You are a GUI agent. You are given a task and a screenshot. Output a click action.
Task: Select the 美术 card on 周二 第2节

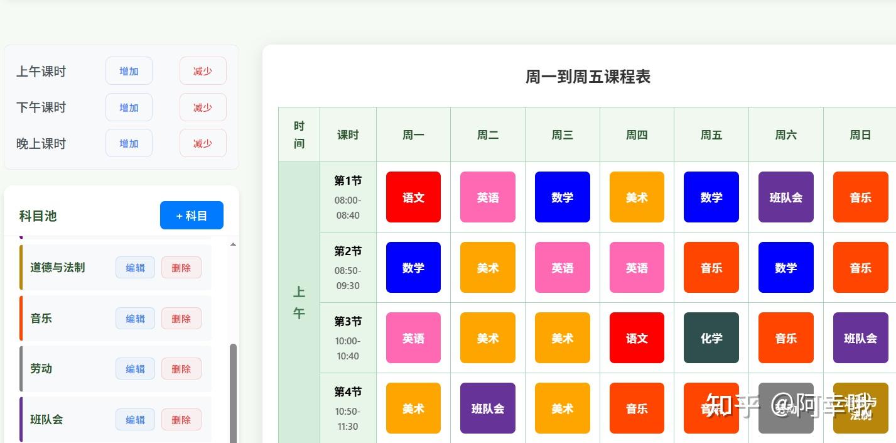488,268
